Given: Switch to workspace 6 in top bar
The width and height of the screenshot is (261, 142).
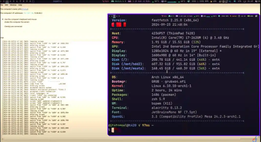Looking at the screenshot, I should (17, 1).
